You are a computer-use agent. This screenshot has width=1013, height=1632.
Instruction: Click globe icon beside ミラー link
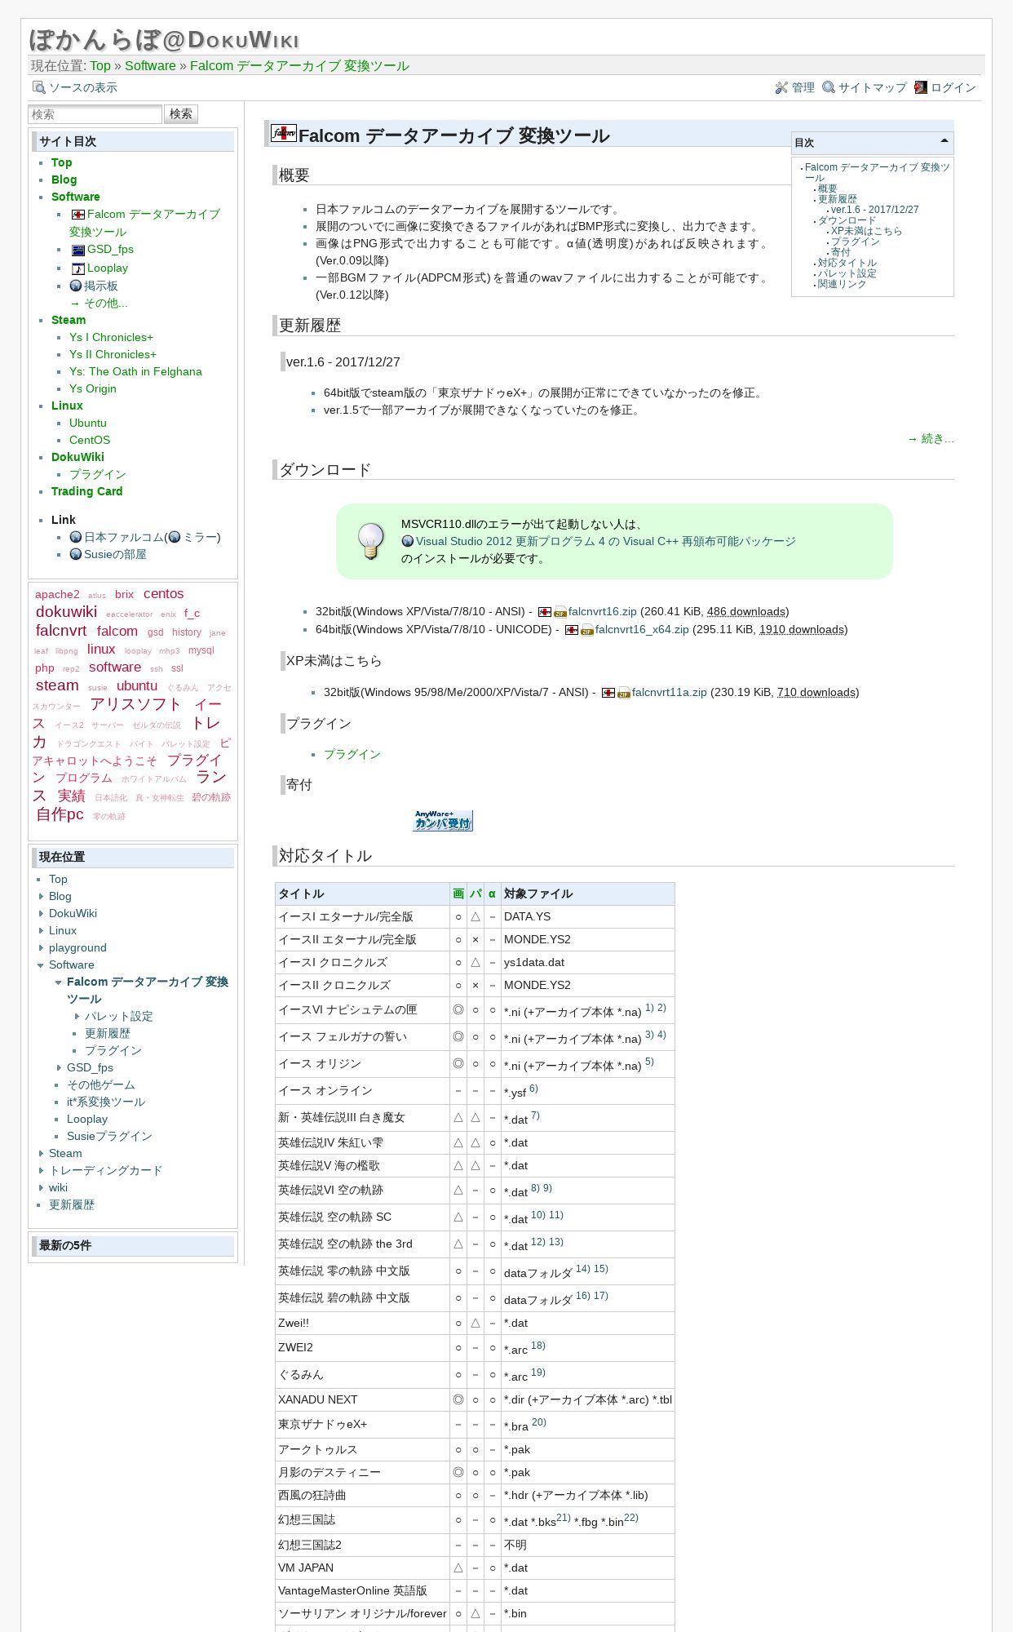[x=174, y=537]
